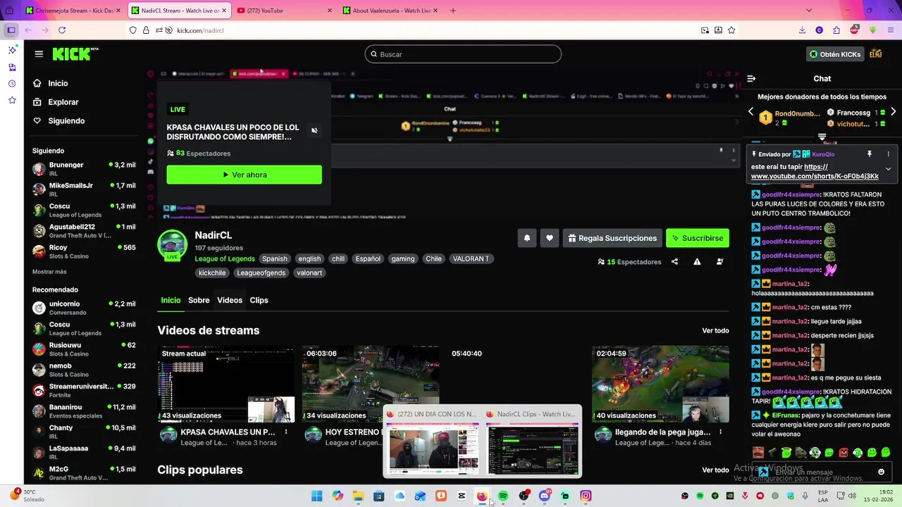Collapse the top donors leaderboard handle
Viewport: 902px width, 507px height.
pos(822,137)
